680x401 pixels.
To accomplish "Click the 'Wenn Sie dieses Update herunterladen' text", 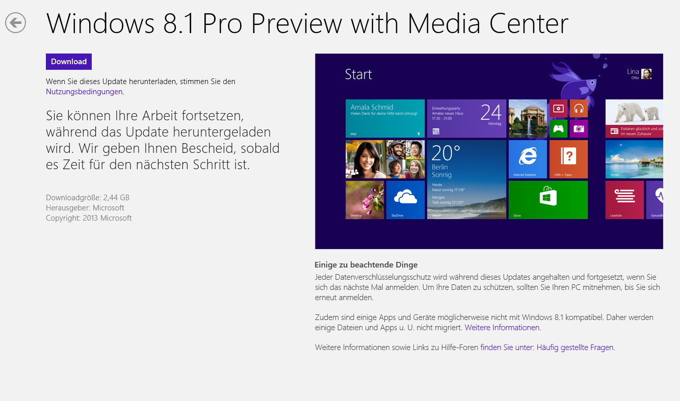I will 141,82.
